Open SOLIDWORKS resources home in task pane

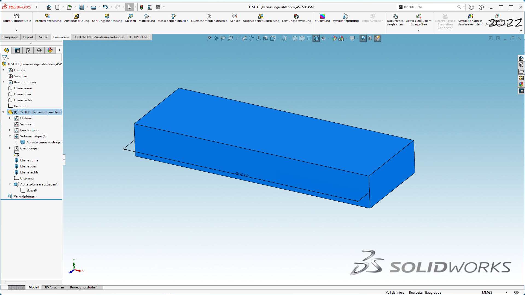(x=521, y=58)
